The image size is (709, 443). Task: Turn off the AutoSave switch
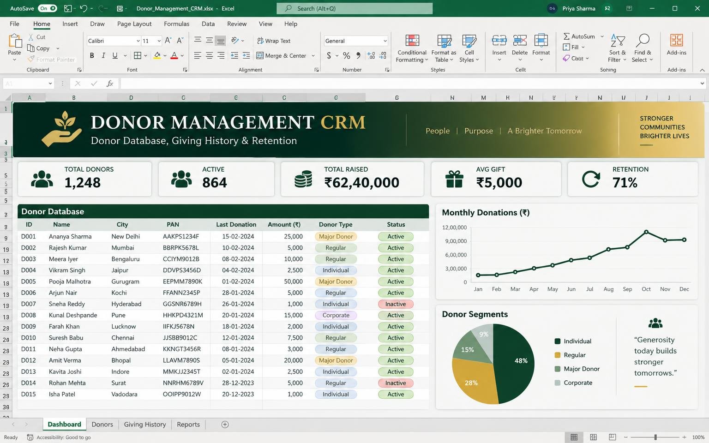coord(48,8)
